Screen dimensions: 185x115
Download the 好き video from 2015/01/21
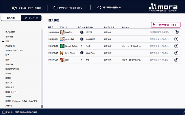point(176,60)
